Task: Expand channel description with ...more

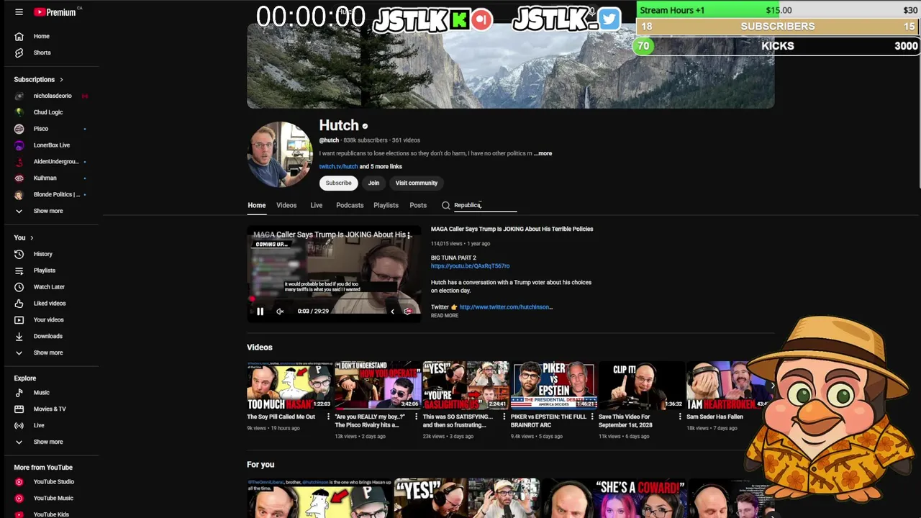Action: pos(543,153)
